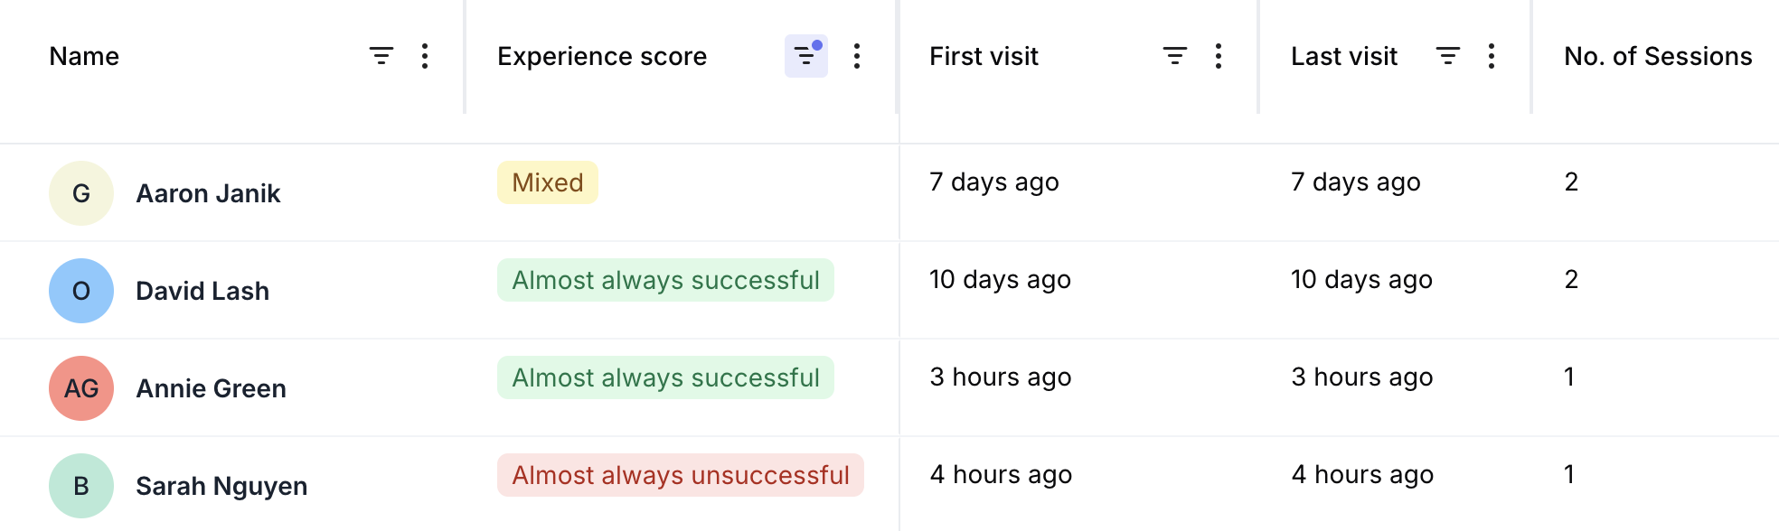Viewport: 1779px width, 531px height.
Task: Click the name Aaron Janik
Action: pyautogui.click(x=207, y=192)
